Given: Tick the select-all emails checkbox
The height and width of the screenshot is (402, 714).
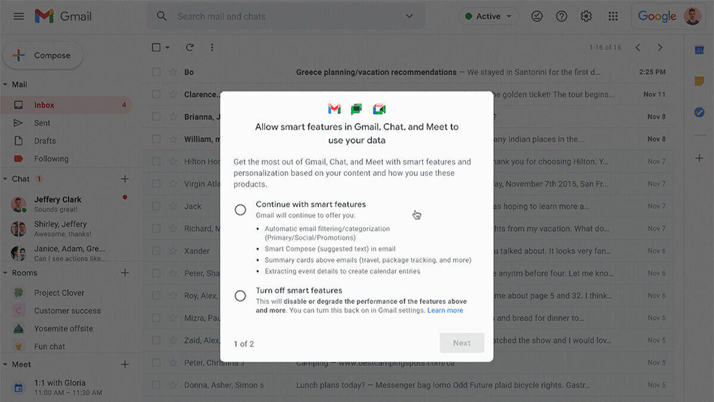Looking at the screenshot, I should point(156,48).
